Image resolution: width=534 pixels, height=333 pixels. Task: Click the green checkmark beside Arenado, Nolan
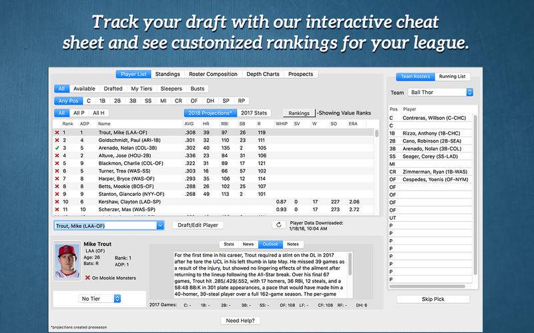pyautogui.click(x=57, y=148)
